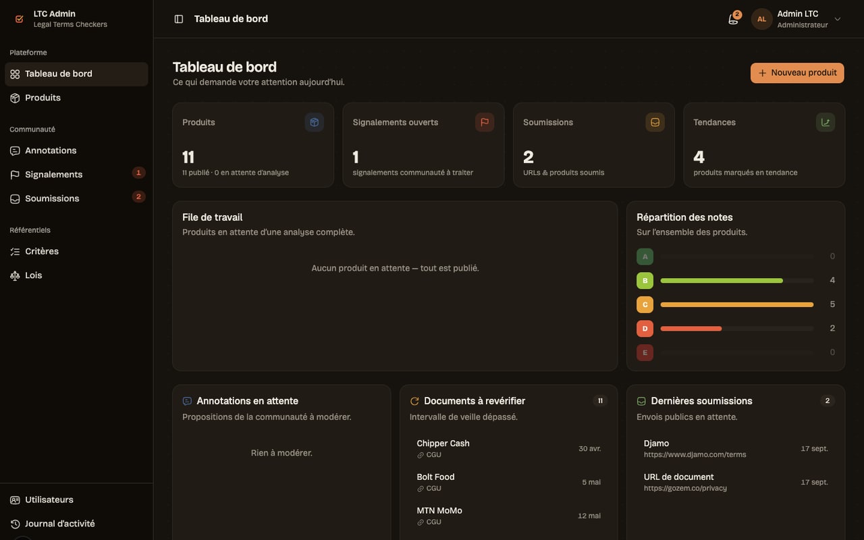Image resolution: width=864 pixels, height=540 pixels.
Task: Click the Annotations en attente icon
Action: 187,401
